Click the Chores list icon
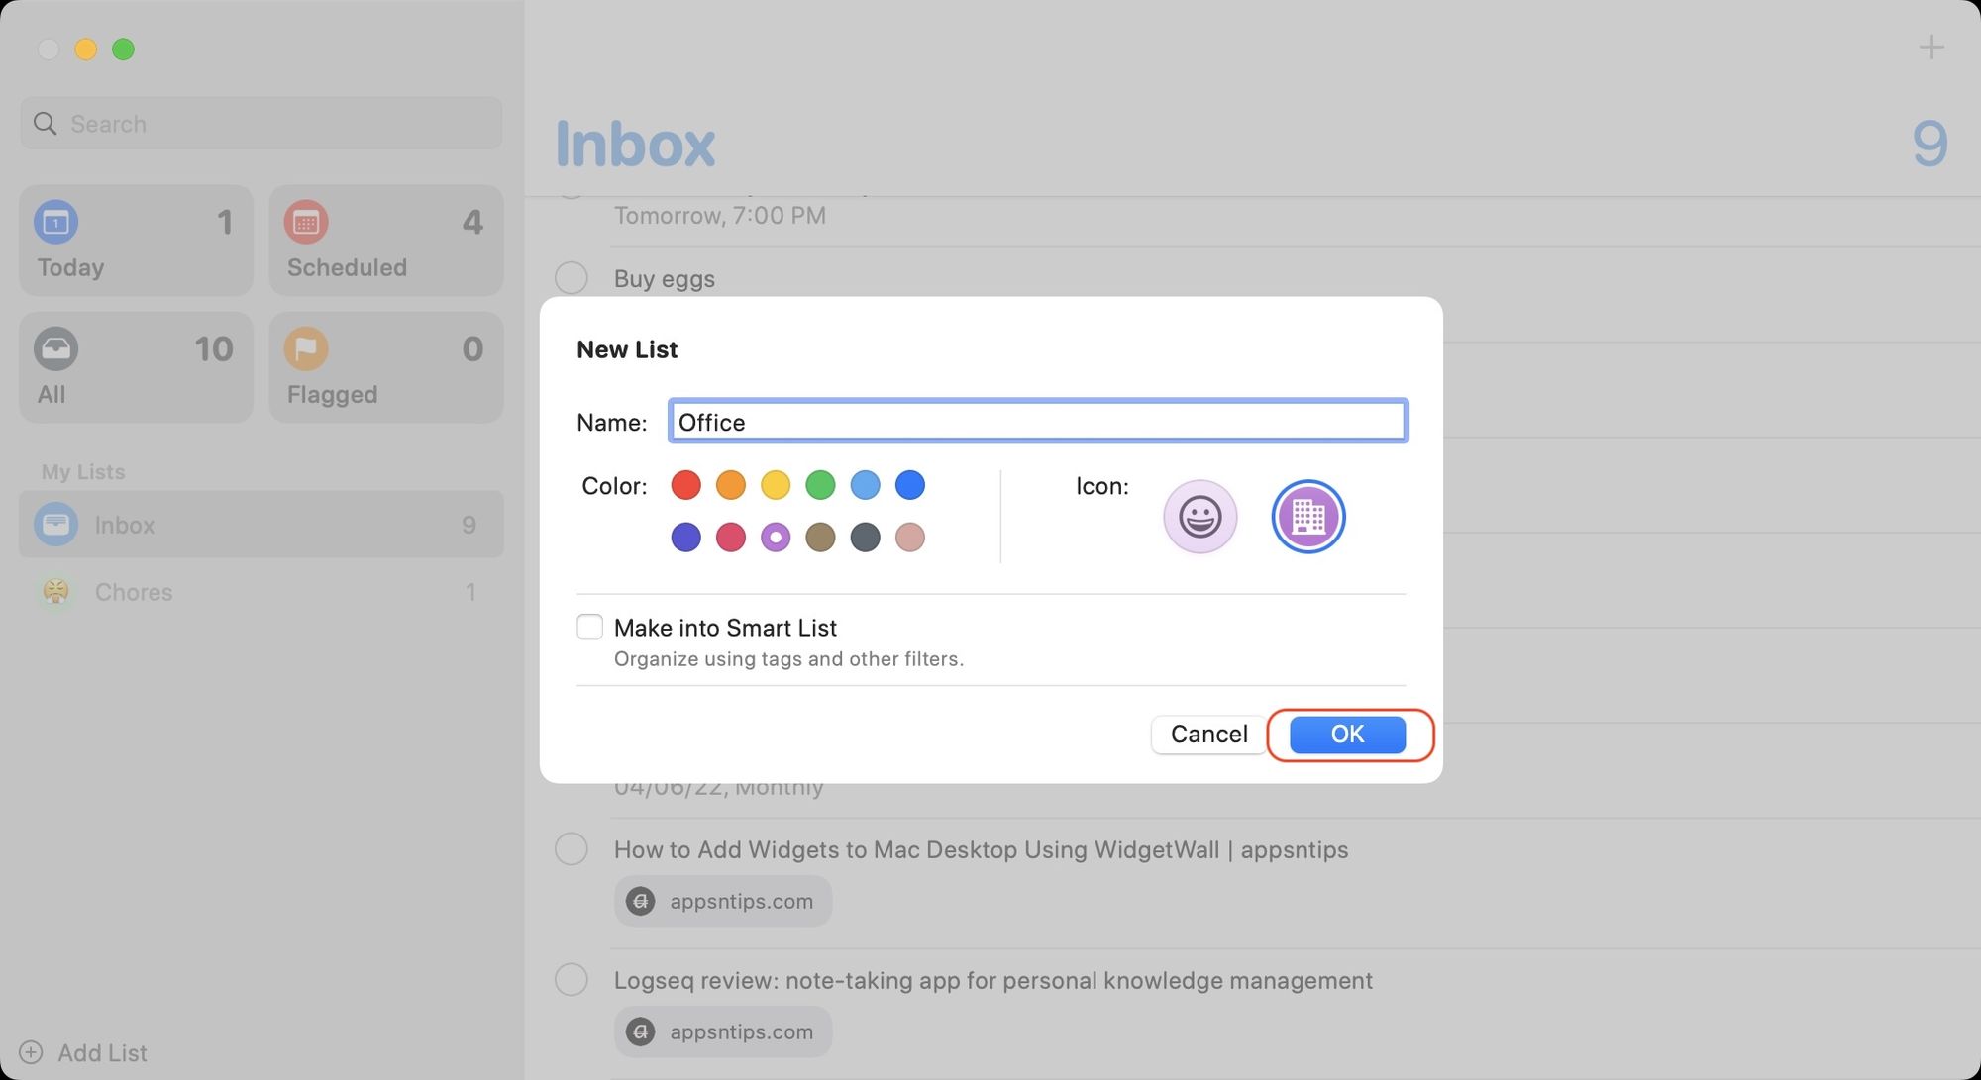The width and height of the screenshot is (1981, 1080). coord(55,591)
